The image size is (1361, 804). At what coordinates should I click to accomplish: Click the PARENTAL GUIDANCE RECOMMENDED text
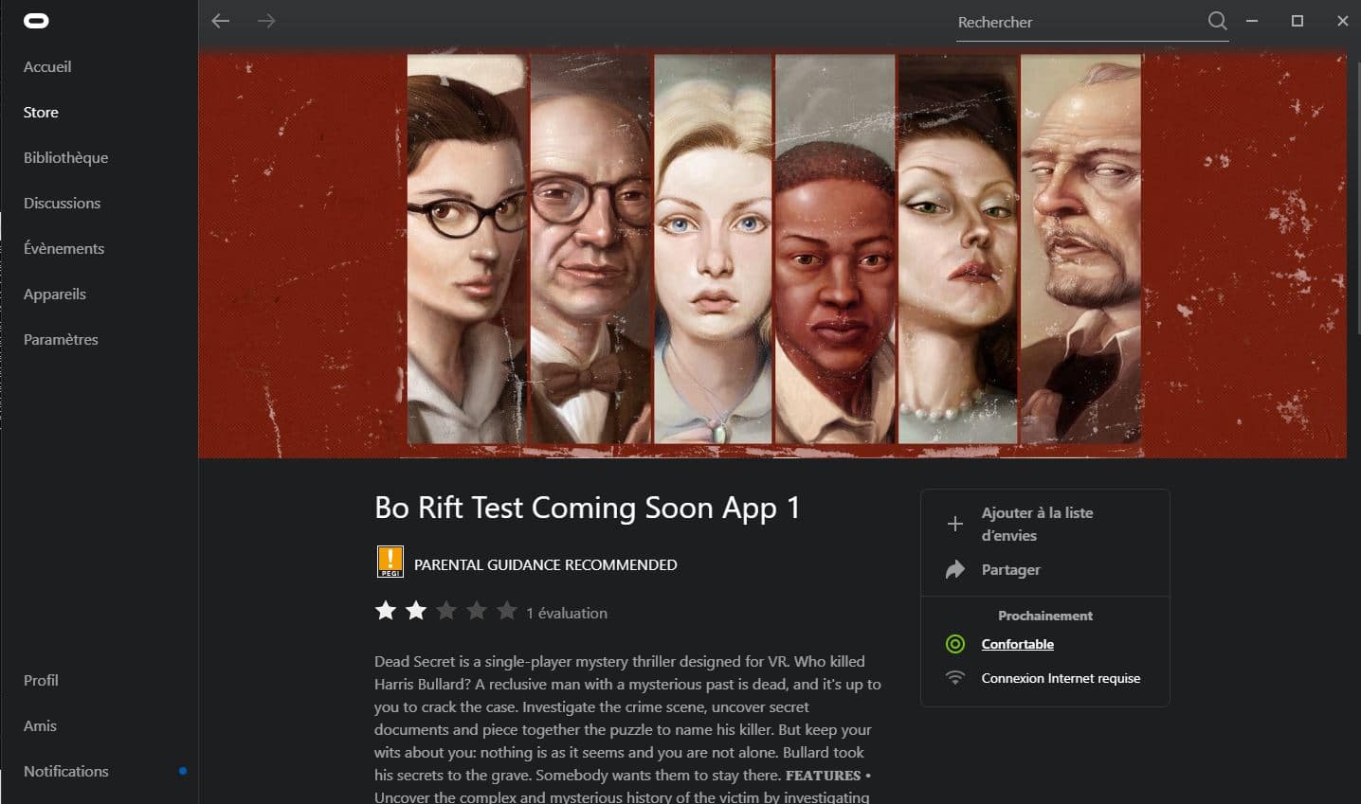tap(545, 564)
